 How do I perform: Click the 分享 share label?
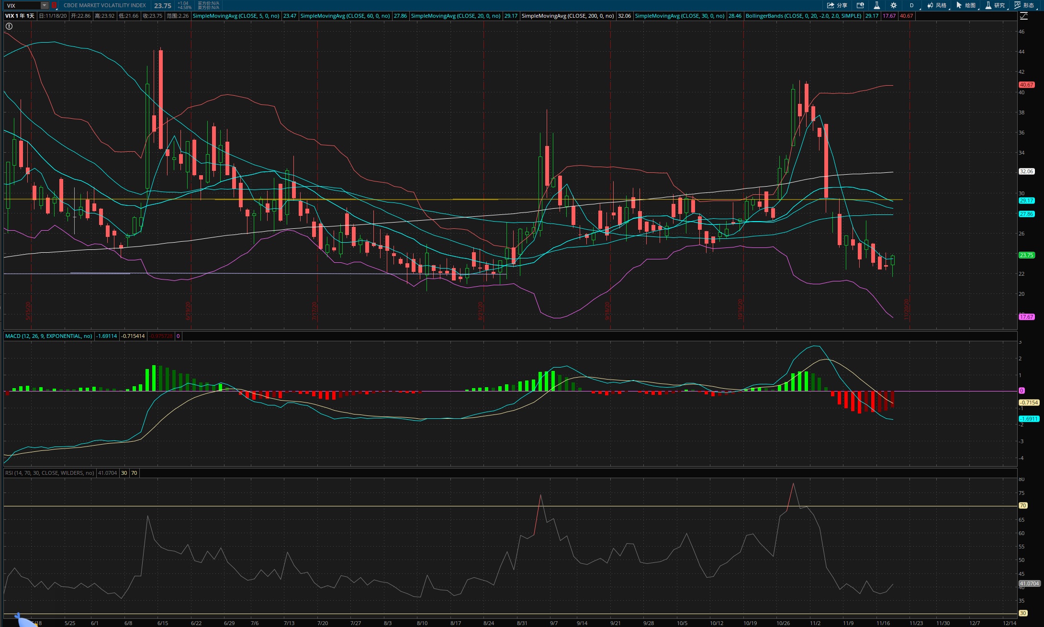pyautogui.click(x=842, y=5)
